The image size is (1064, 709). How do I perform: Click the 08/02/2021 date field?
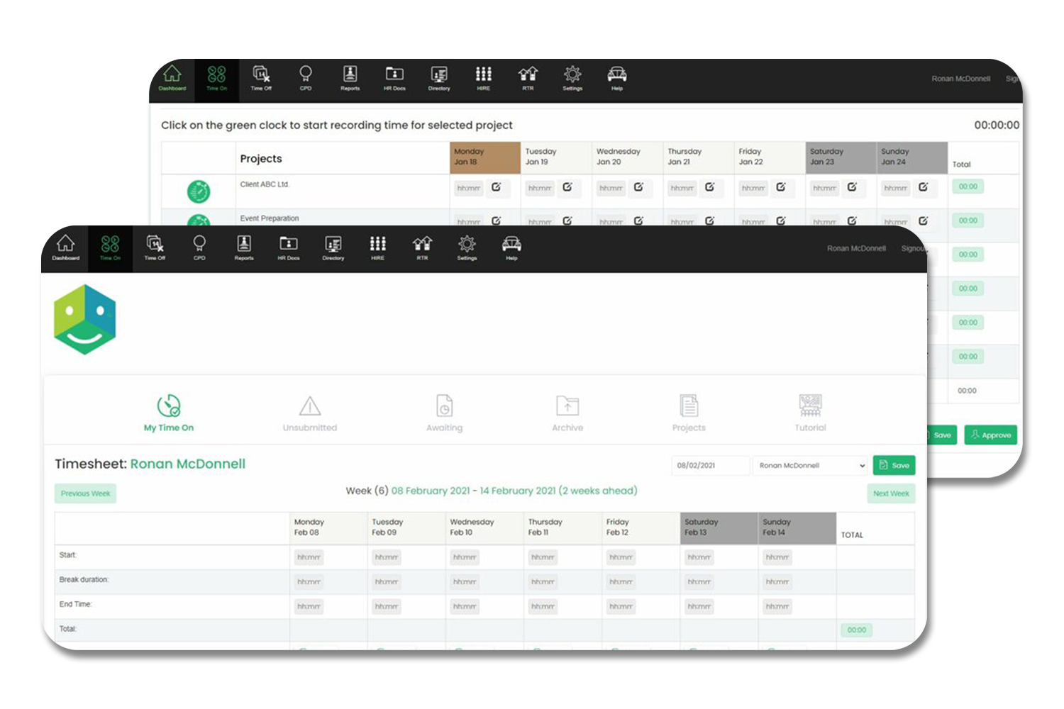(710, 465)
